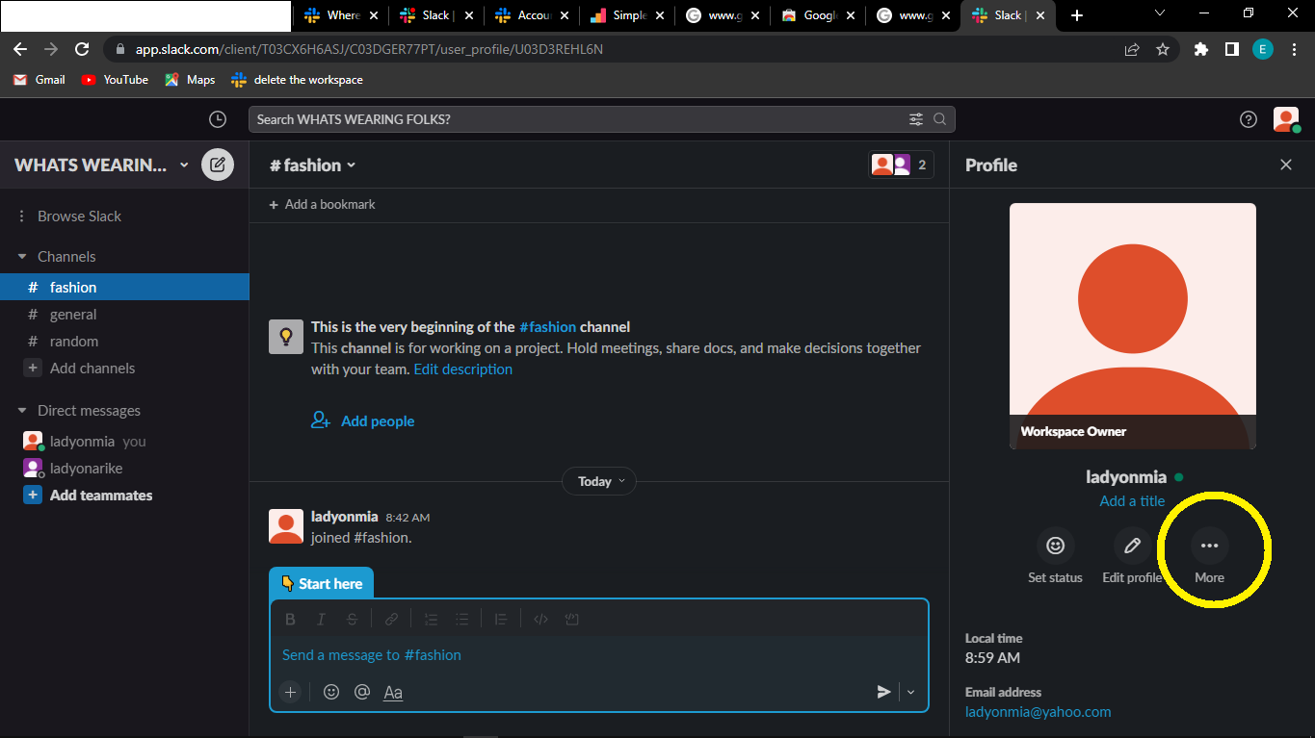Open Chrome tab search dropdown arrow
Screen dimensions: 1315x738
1160,13
